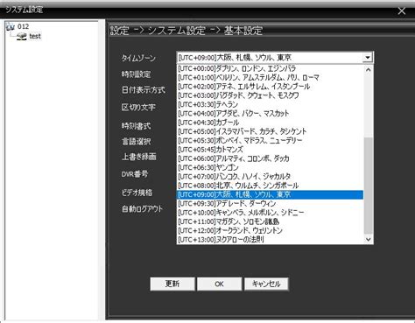Image resolution: width=415 pixels, height=323 pixels.
Task: Choose UTC+03:00 Baghdad, Kuwait, Moscow
Action: 270,95
